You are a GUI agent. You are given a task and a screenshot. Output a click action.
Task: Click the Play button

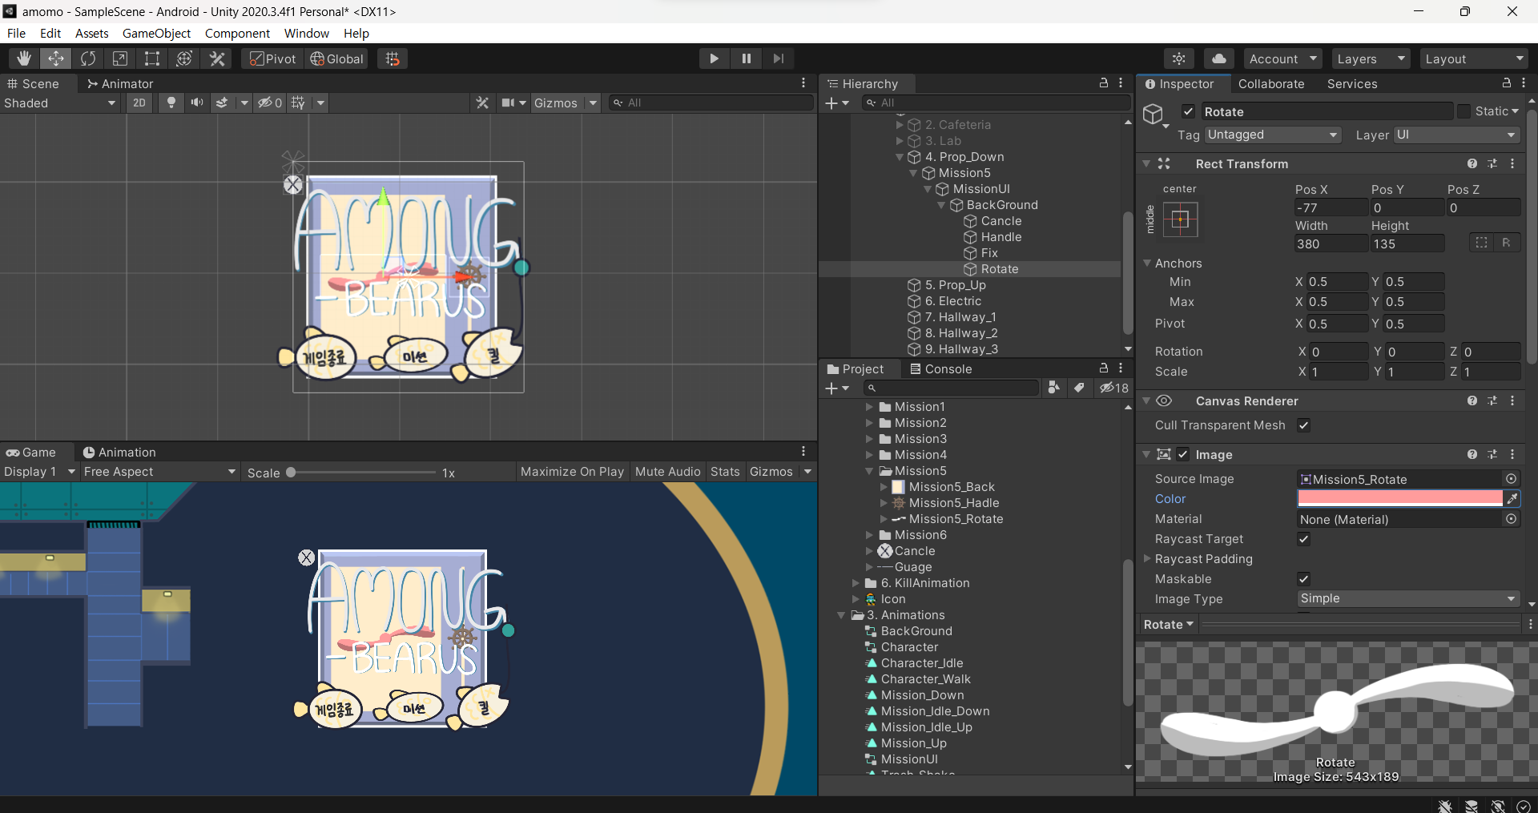click(x=714, y=58)
